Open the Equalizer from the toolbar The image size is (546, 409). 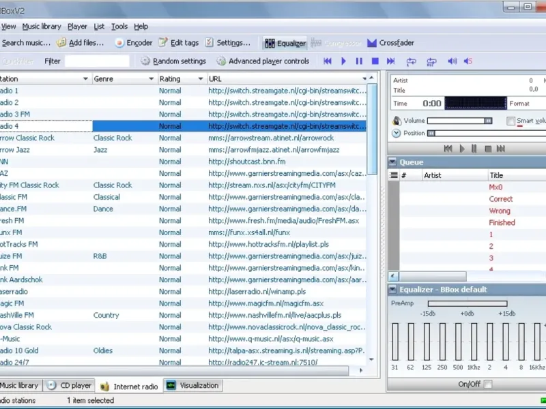(285, 43)
